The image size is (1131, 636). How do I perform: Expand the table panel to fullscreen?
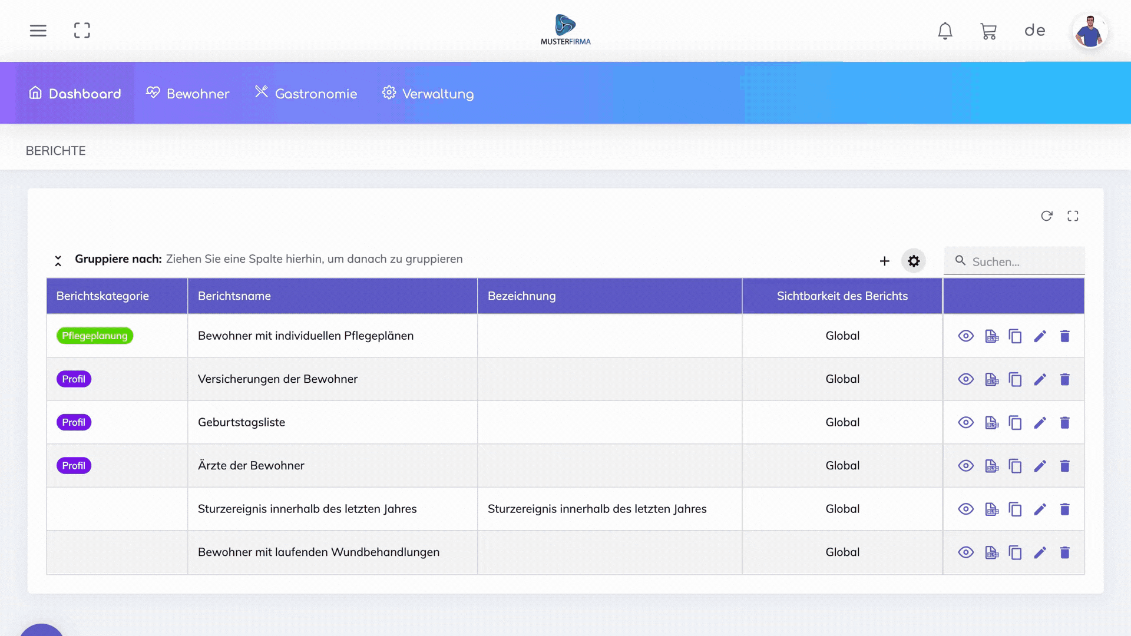tap(1073, 216)
